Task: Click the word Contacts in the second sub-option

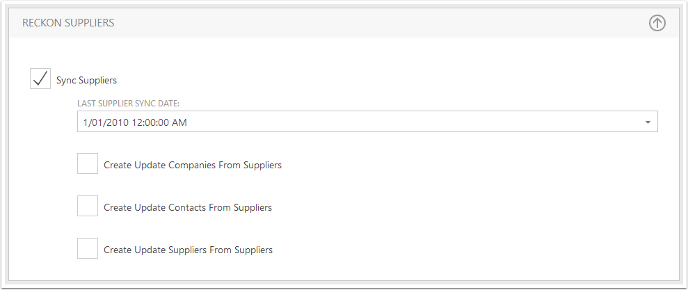Action: pos(187,207)
